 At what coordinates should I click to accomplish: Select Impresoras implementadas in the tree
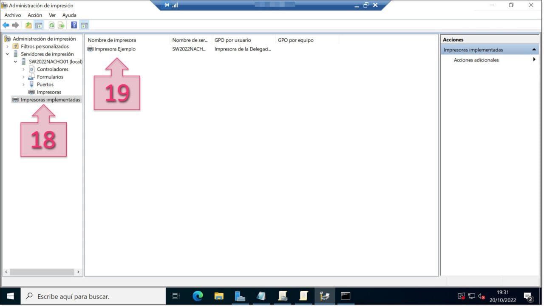[x=51, y=100]
